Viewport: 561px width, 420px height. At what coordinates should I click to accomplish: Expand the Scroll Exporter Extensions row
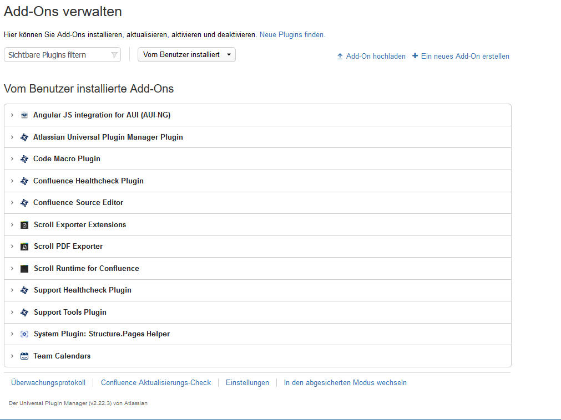(x=12, y=224)
